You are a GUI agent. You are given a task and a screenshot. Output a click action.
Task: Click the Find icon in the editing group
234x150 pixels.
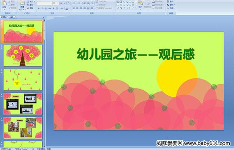[x=170, y=2]
